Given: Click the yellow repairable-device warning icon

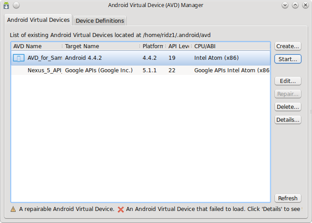Looking at the screenshot, I should [13, 209].
